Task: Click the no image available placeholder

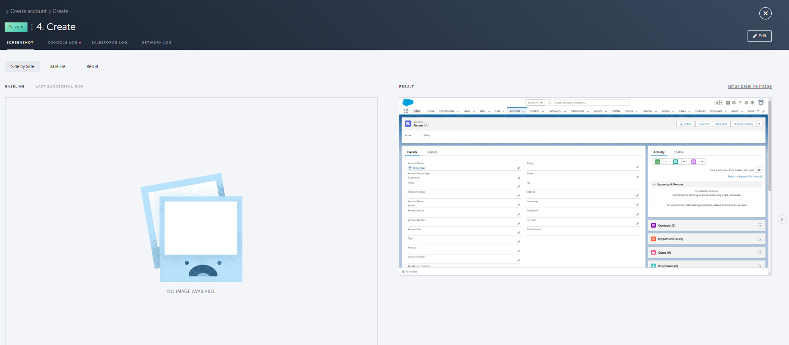Action: coord(191,233)
